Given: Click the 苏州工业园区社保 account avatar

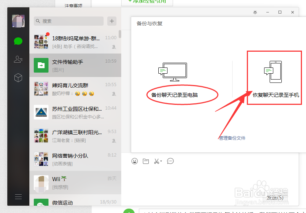Looking at the screenshot, I should click(x=41, y=112).
